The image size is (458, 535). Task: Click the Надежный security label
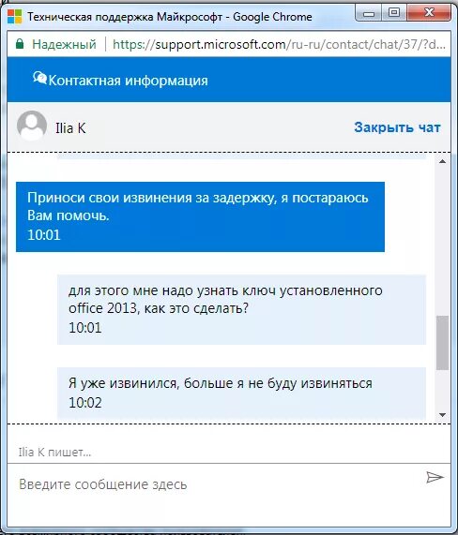[x=64, y=44]
